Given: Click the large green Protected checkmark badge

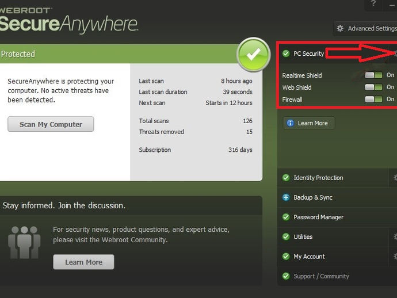Looking at the screenshot, I should [x=253, y=55].
